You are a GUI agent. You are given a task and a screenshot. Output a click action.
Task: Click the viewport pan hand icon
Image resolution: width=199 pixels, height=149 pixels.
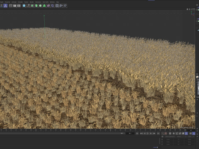(x=187, y=9)
